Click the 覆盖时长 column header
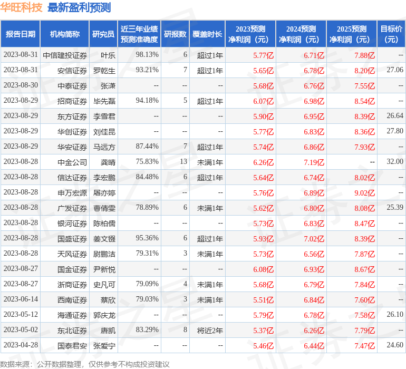Image resolution: width=406 pixels, height=369 pixels. coord(207,34)
